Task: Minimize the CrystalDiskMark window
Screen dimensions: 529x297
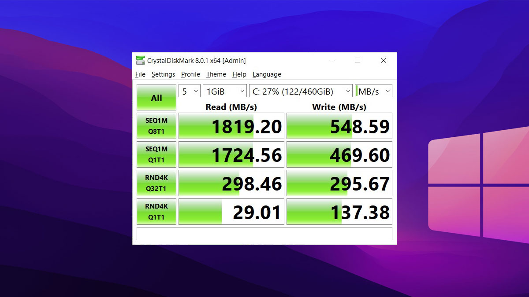Action: [x=332, y=60]
